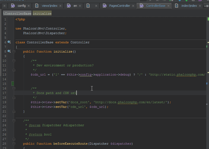The height and width of the screenshot is (149, 209).
Task: Click the \ControllerBase breadcrumb
Action: point(17,14)
